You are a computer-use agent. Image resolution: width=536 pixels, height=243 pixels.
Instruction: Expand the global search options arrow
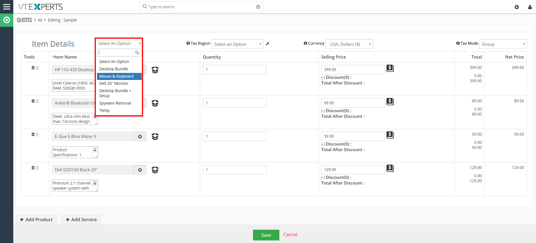[x=258, y=7]
